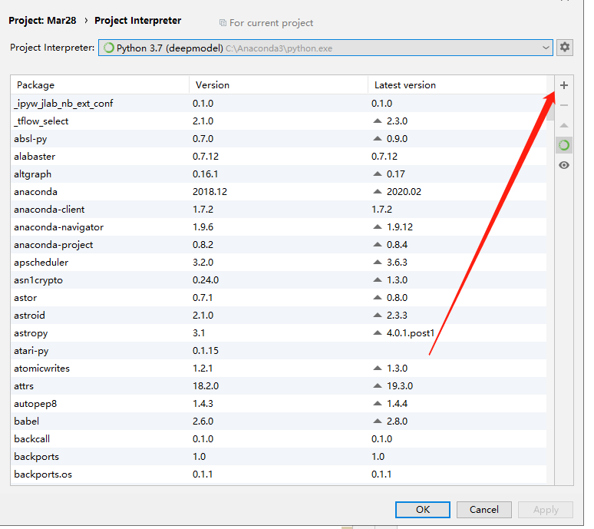
Task: Click the plus icon to install package
Action: point(564,86)
